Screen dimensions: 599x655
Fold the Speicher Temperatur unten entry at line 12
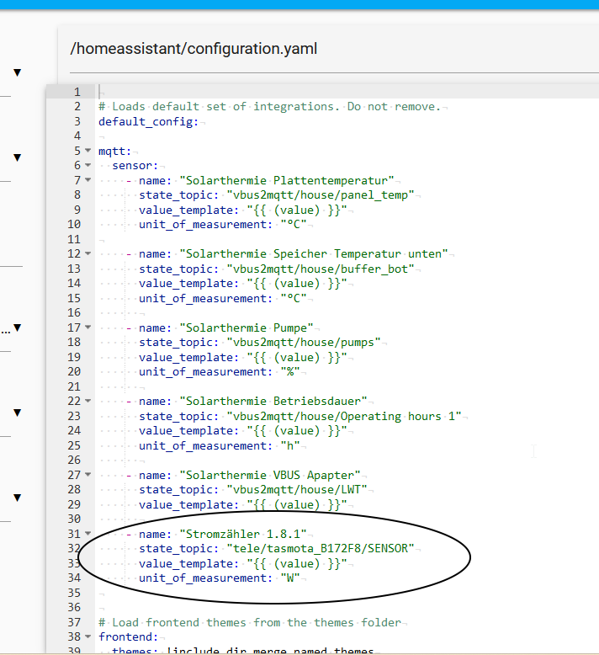pyautogui.click(x=87, y=253)
